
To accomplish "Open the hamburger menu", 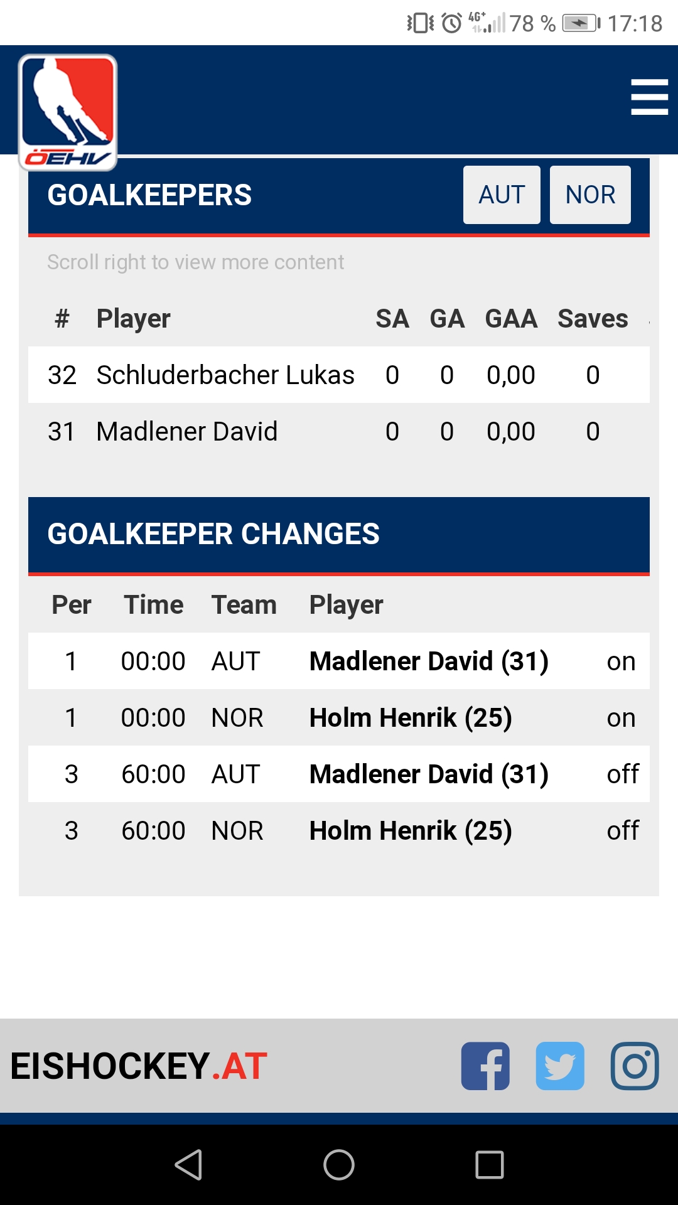I will coord(649,97).
